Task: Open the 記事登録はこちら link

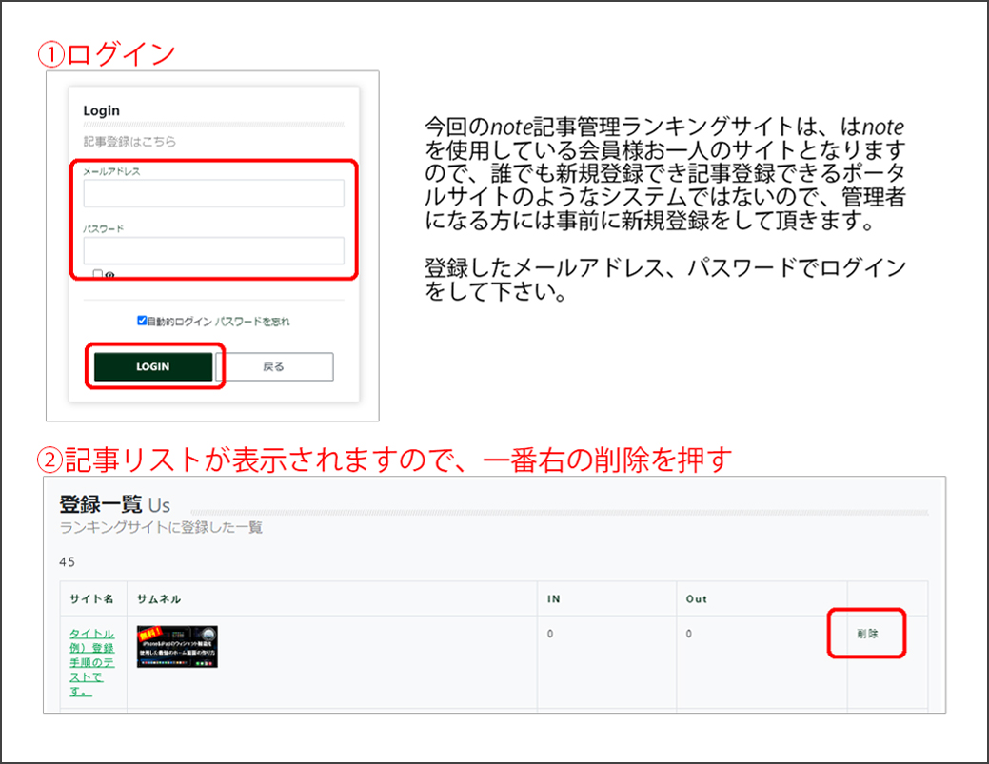Action: pyautogui.click(x=129, y=142)
